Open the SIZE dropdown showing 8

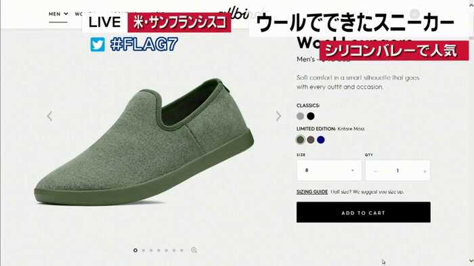click(x=329, y=171)
